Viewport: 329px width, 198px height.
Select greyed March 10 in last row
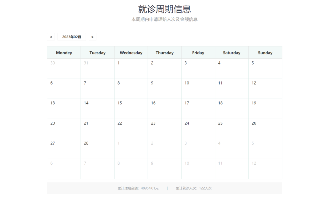tap(198, 169)
